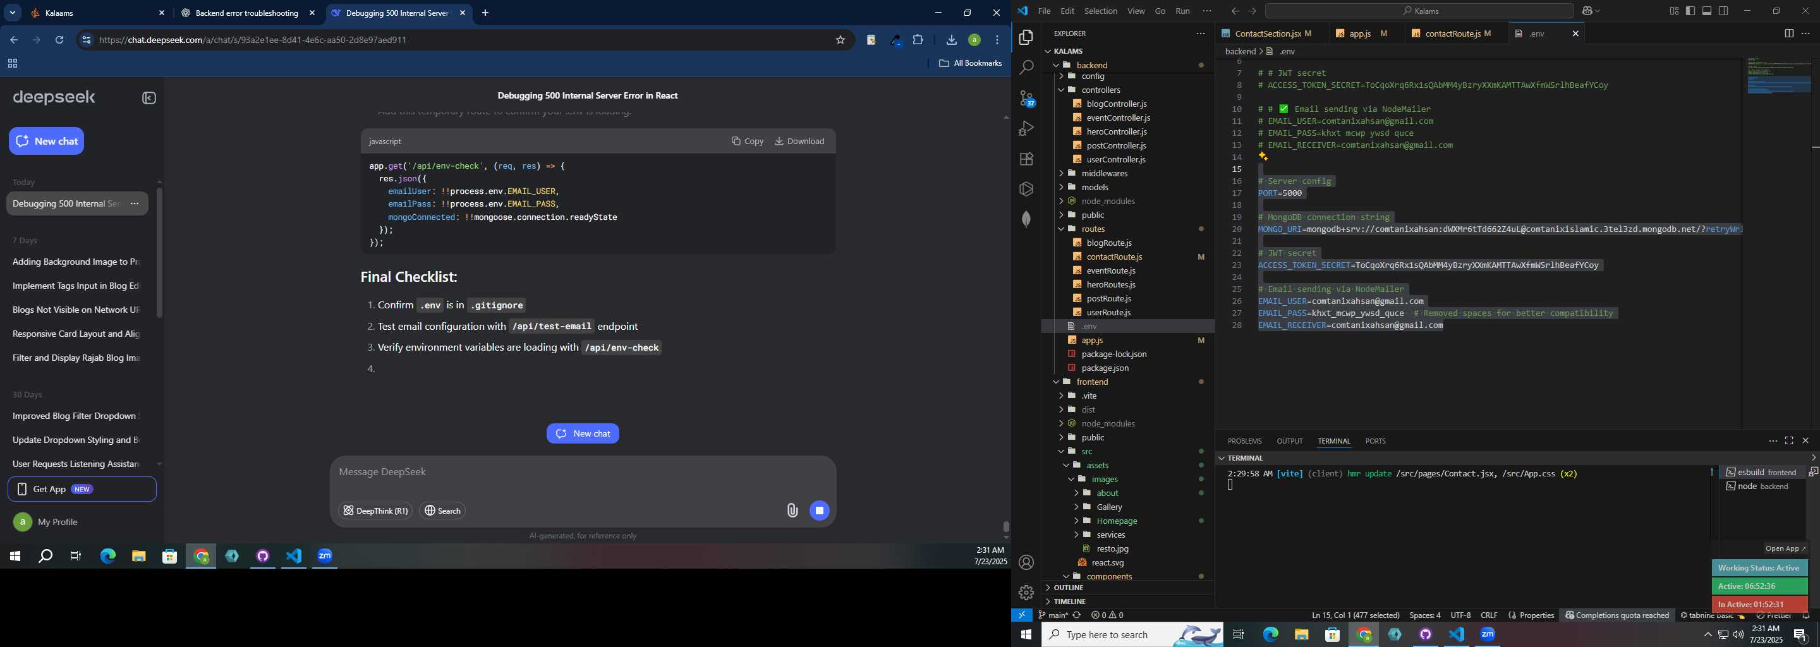
Task: Click the DeepSeek attach file paperclip icon
Action: (792, 511)
